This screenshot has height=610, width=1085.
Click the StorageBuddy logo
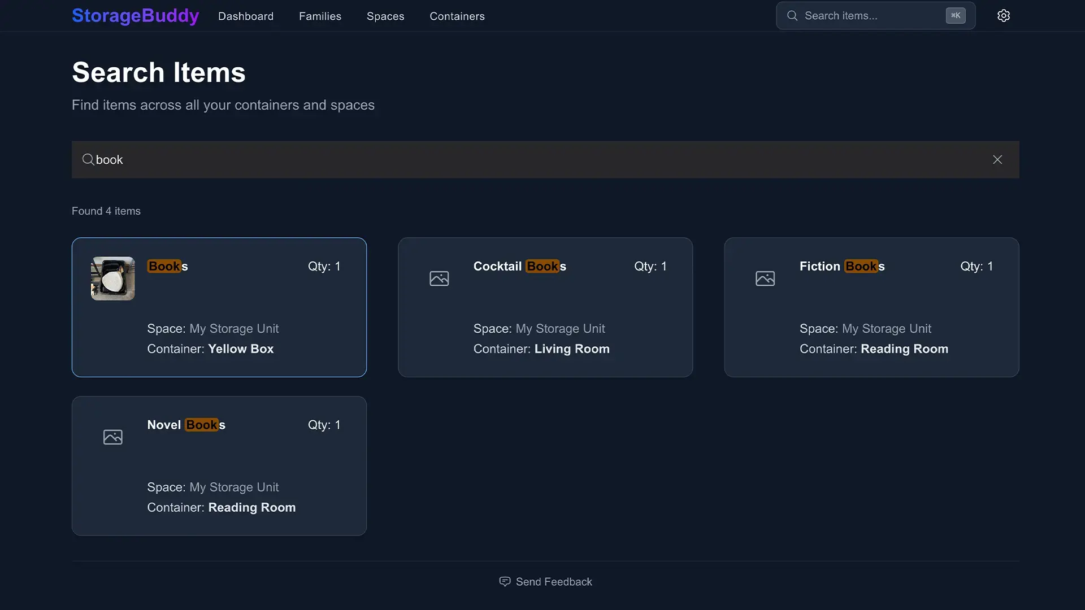135,16
